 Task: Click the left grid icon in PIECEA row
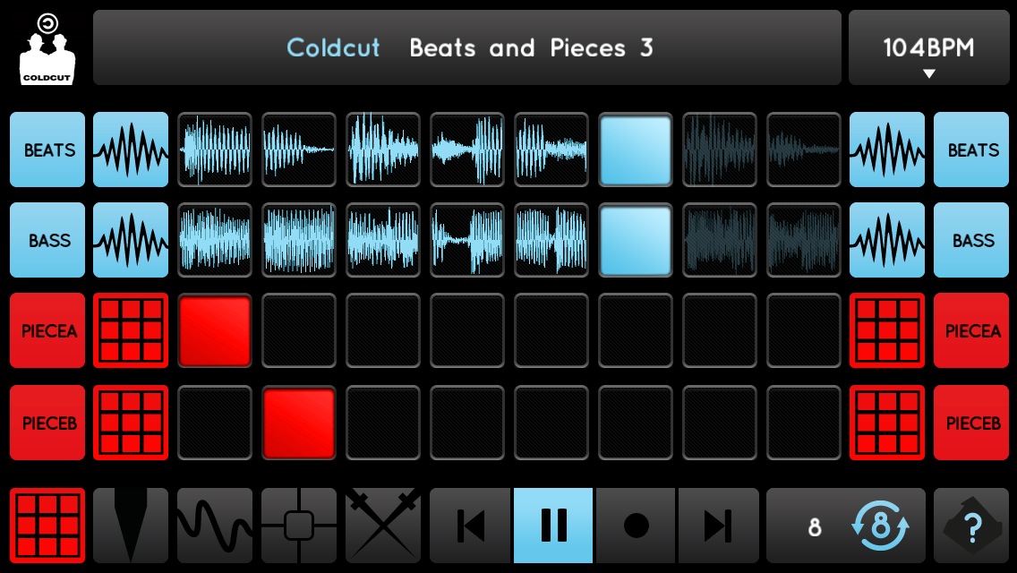[x=131, y=331]
